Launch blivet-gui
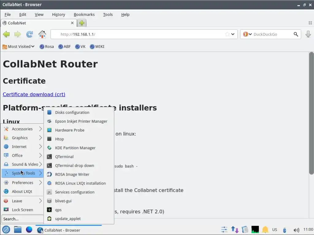Screen dimensions: 314x235 point(79,201)
